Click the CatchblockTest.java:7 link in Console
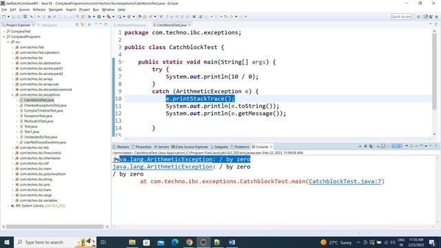The width and height of the screenshot is (441, 248). click(345, 181)
